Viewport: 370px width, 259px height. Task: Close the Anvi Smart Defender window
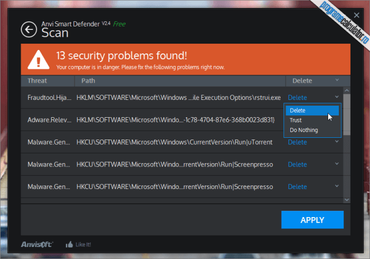tap(356, 16)
